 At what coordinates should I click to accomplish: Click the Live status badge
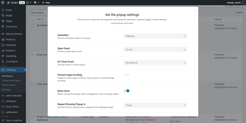pyautogui.click(x=22, y=3)
